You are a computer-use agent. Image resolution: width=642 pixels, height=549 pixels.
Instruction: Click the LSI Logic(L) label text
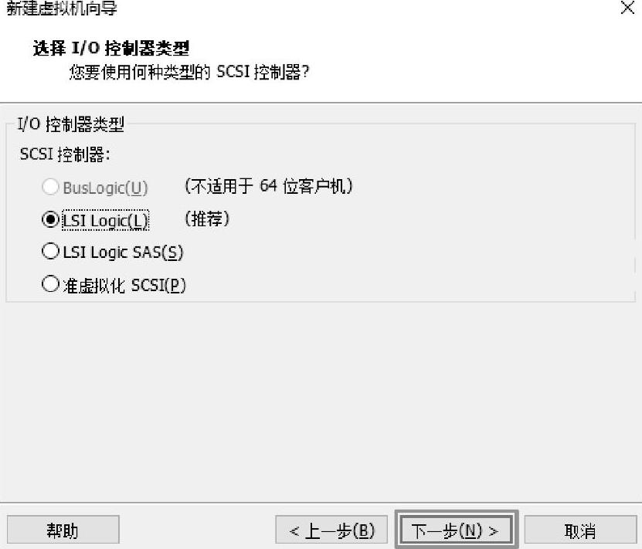(x=105, y=221)
